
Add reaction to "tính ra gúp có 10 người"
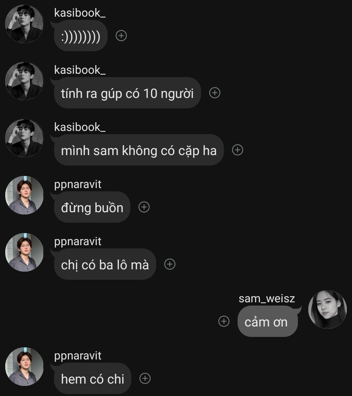click(214, 93)
